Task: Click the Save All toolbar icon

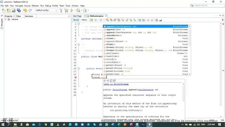Action: pos(19,10)
